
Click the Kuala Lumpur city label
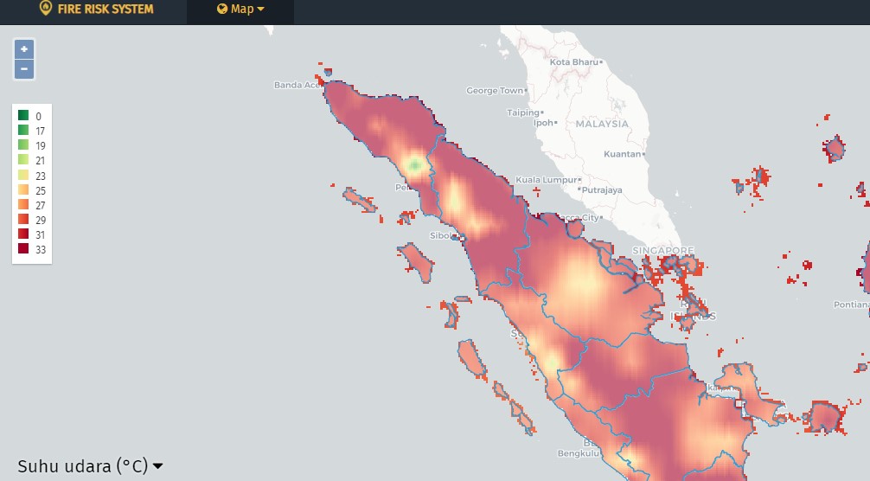click(x=546, y=180)
